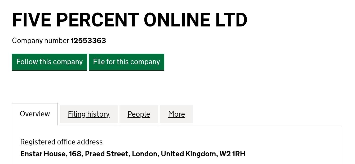Viewport: 355px width, 164px height.
Task: Click the street number 168 in the address
Action: [75, 154]
